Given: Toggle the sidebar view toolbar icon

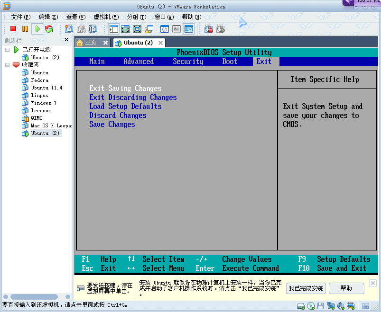Looking at the screenshot, I should [x=114, y=29].
